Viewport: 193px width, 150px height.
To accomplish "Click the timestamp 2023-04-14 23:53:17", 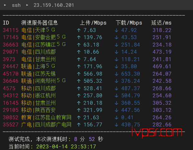I will pos(66,146).
